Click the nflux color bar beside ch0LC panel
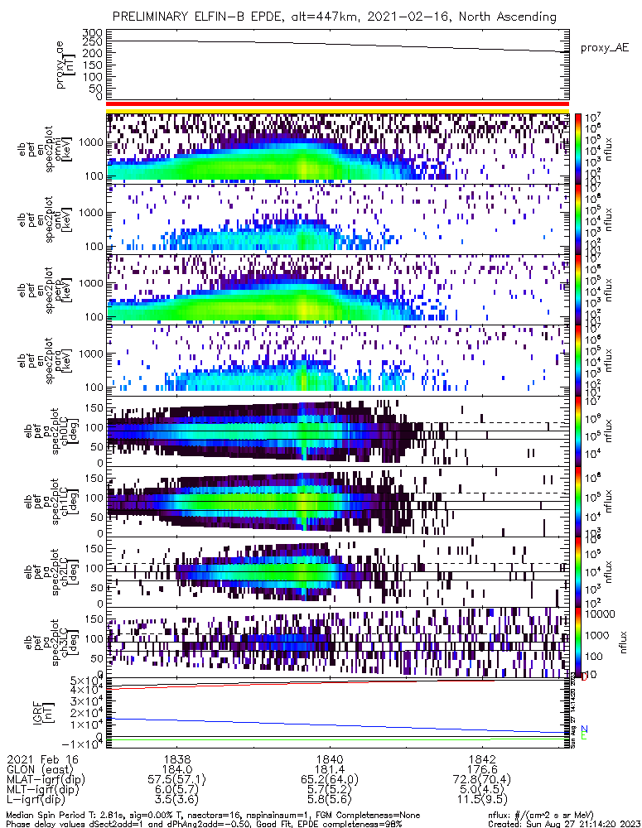Viewport: 642px width, 828px height. point(578,431)
